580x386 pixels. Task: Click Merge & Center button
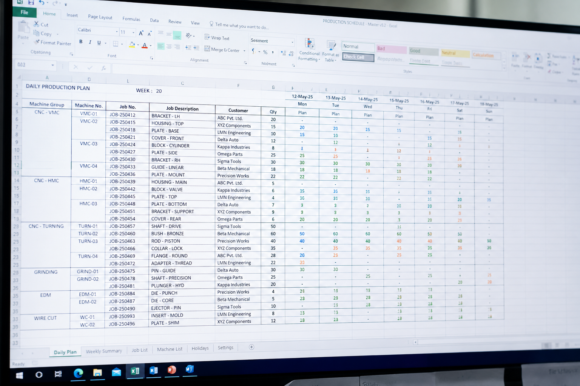click(222, 49)
